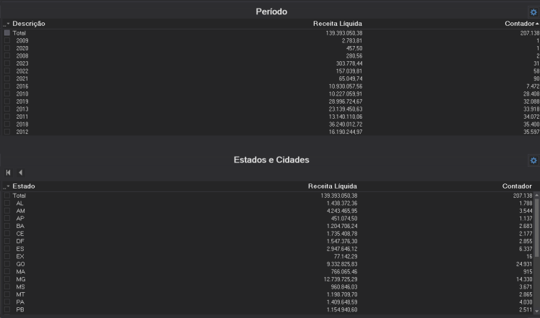Click the sort arrow beside Contador header
The height and width of the screenshot is (318, 540).
click(537, 24)
